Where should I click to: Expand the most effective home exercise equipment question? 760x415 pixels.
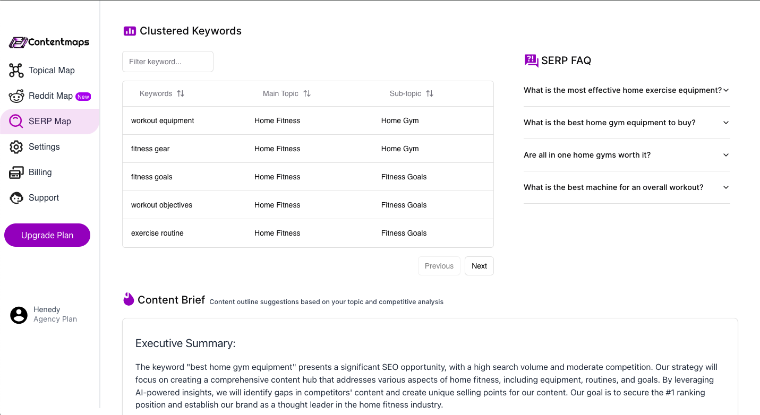(725, 90)
